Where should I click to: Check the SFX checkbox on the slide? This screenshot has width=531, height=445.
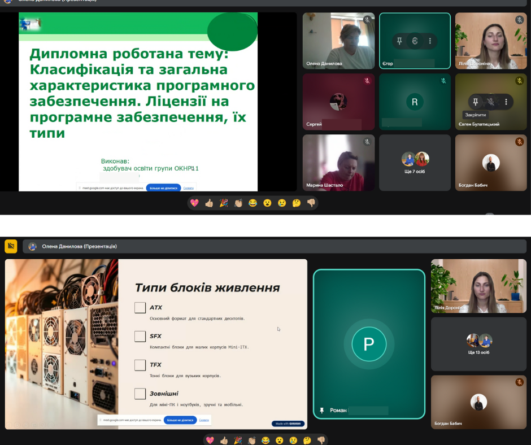(x=140, y=336)
